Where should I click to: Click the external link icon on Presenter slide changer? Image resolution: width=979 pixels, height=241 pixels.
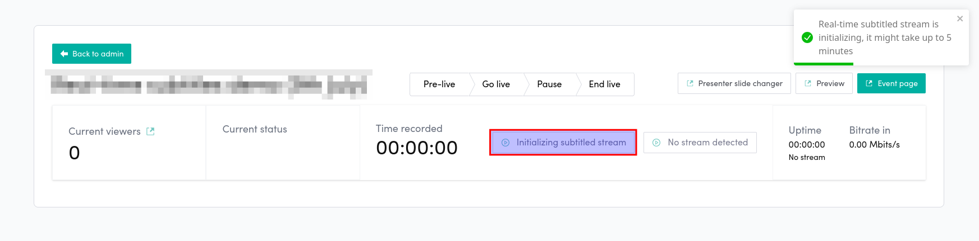click(x=690, y=83)
